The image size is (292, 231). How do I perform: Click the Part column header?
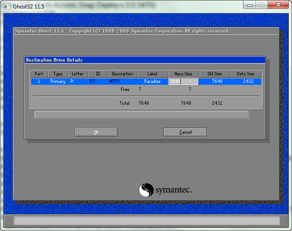pos(39,74)
